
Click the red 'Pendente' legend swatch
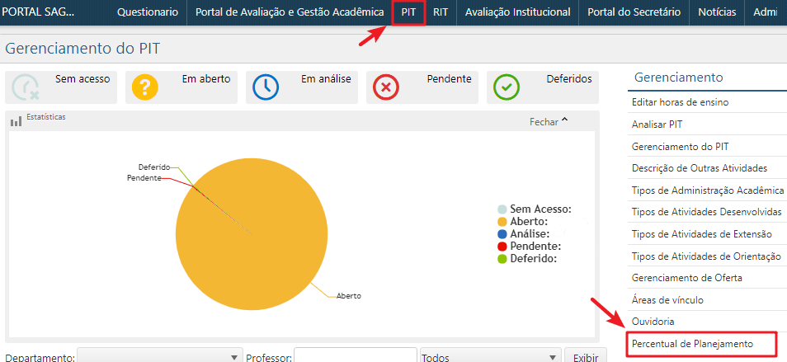[x=502, y=247]
